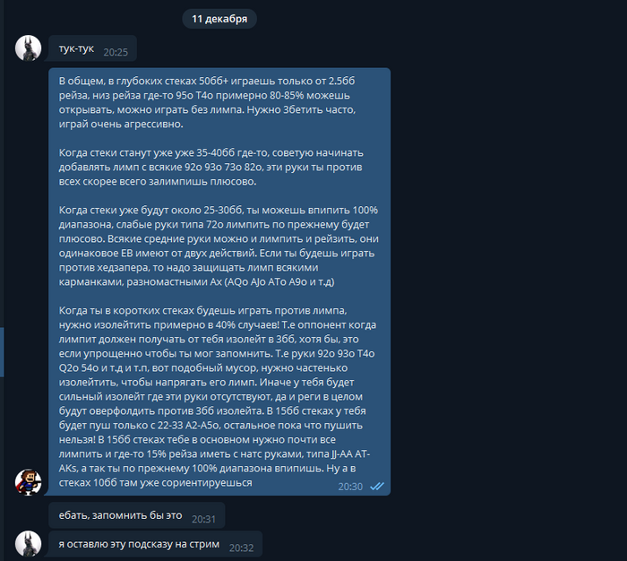The image size is (627, 561).
Task: Click the 20:31 timestamp
Action: pyautogui.click(x=203, y=519)
